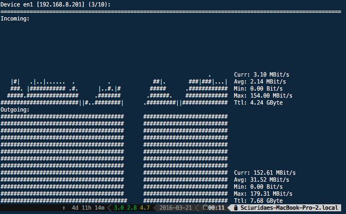Click the lock icon beside the hostname
Screen dimensions: 346x214
[236, 208]
